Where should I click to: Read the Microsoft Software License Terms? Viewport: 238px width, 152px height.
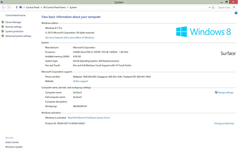tap(89, 118)
